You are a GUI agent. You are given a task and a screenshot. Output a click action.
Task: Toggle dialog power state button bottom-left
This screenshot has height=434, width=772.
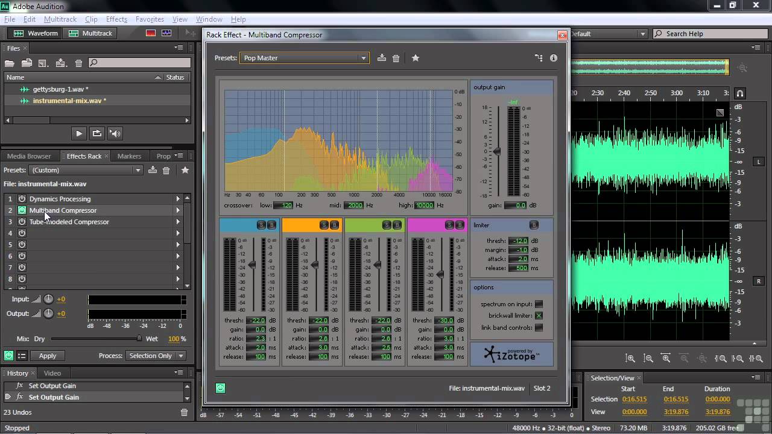[x=220, y=388]
